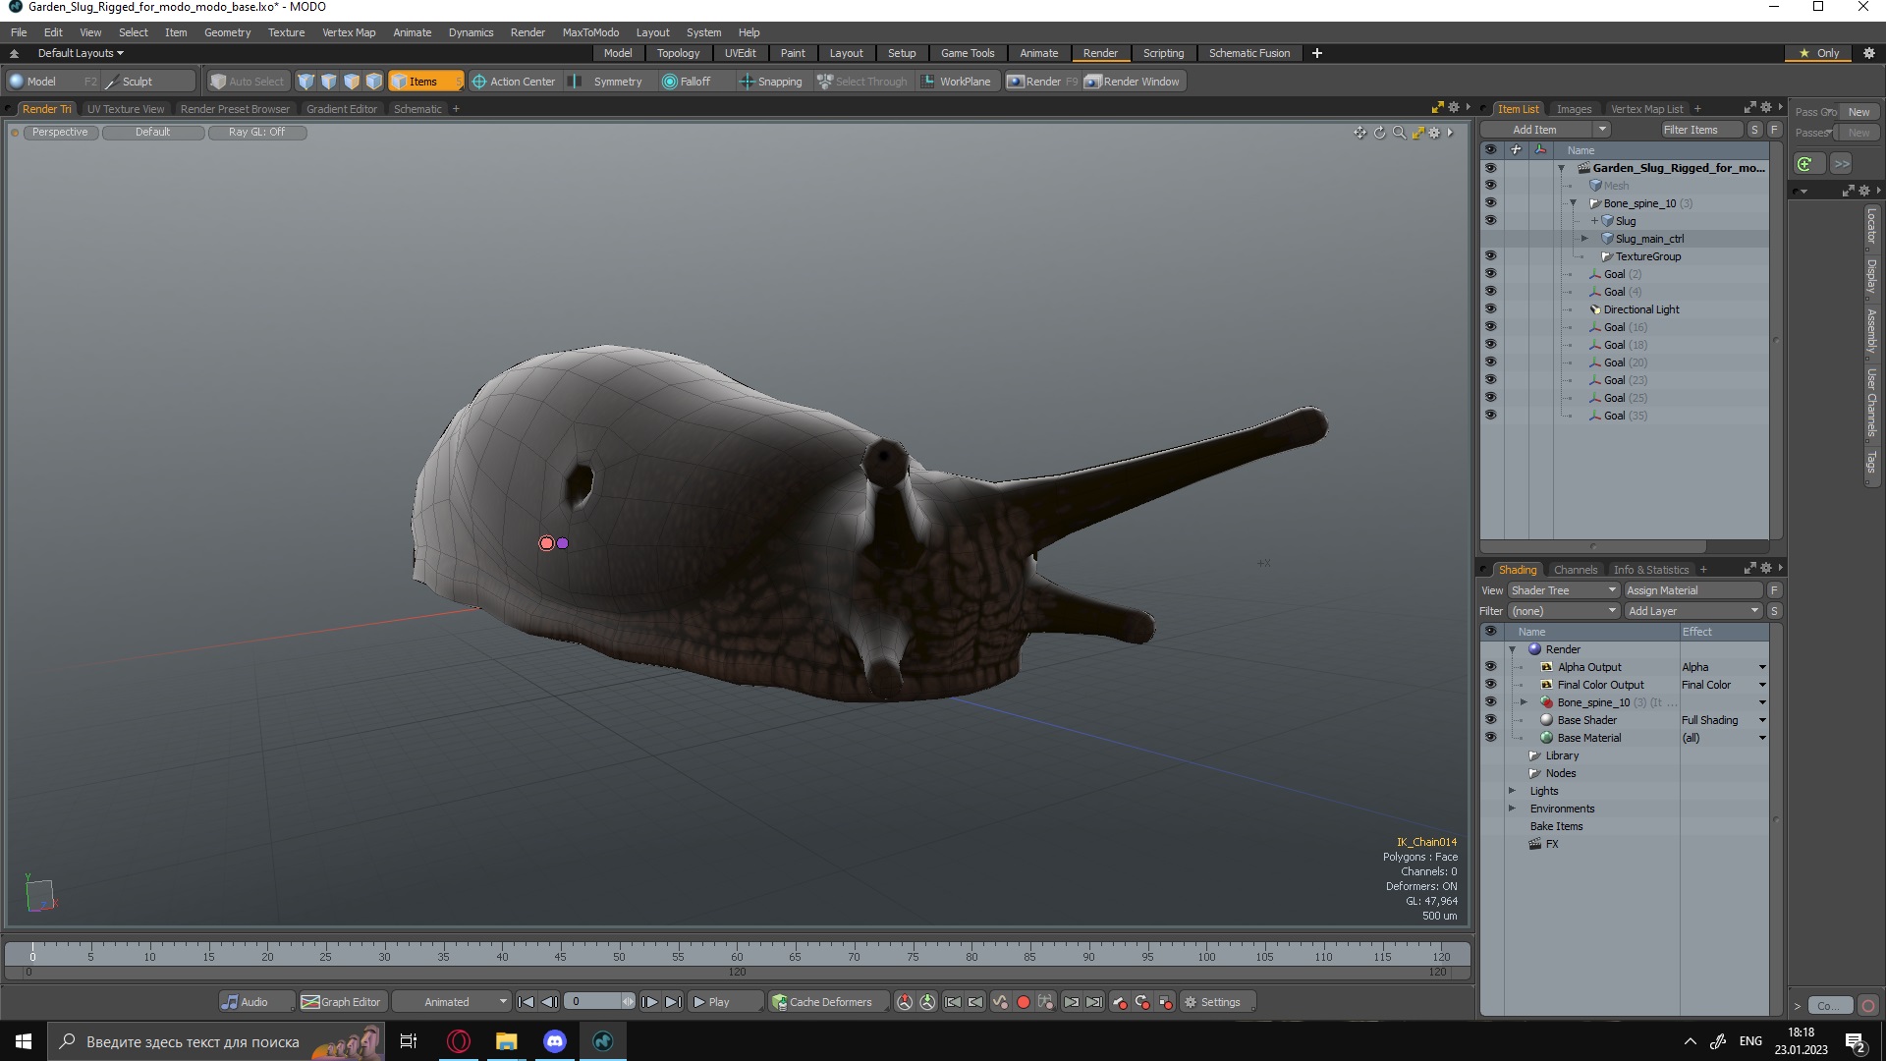Click Perspective view button

point(60,132)
